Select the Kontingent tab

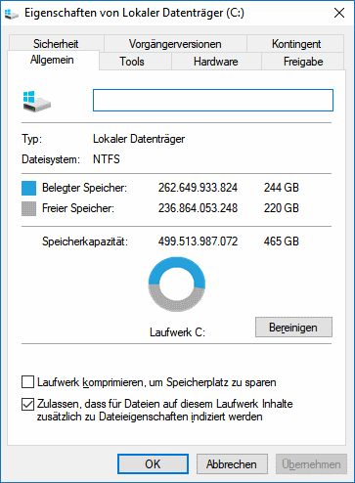[x=296, y=44]
